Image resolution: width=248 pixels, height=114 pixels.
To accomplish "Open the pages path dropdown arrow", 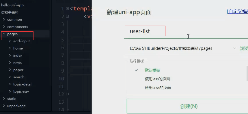I will coord(234,48).
